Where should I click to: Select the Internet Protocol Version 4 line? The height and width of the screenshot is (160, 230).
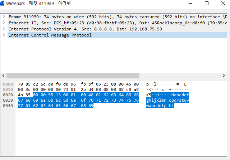pos(118,29)
